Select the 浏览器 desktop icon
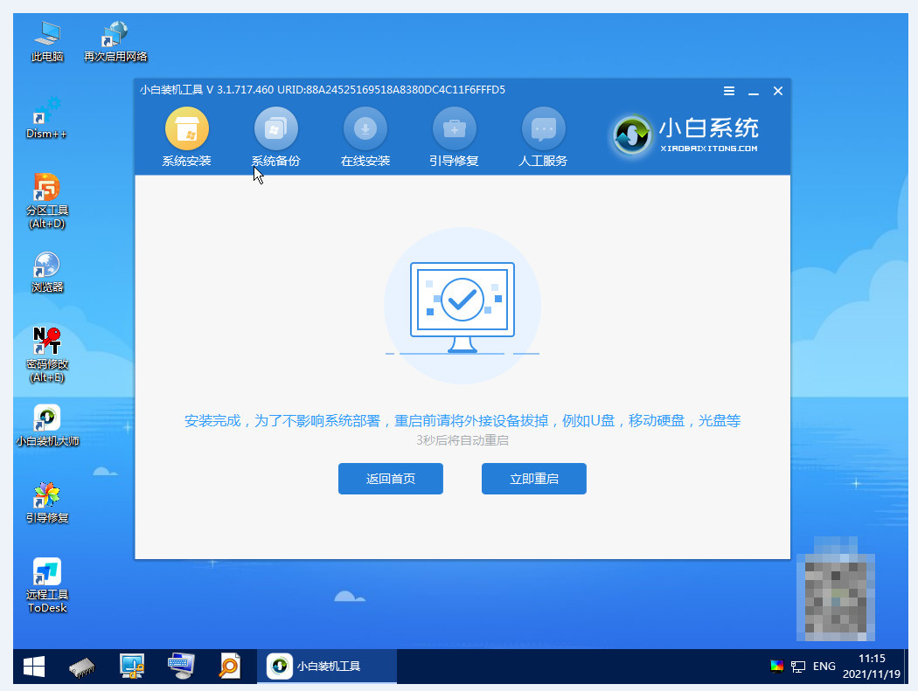 (47, 272)
